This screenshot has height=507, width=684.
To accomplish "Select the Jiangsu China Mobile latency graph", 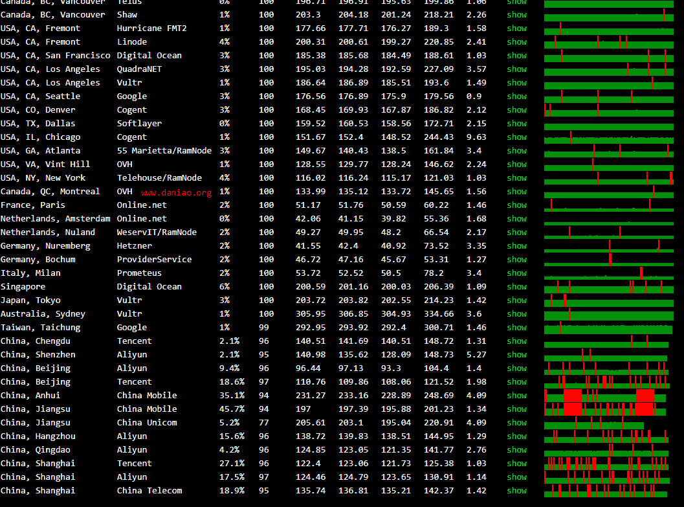I will click(605, 409).
